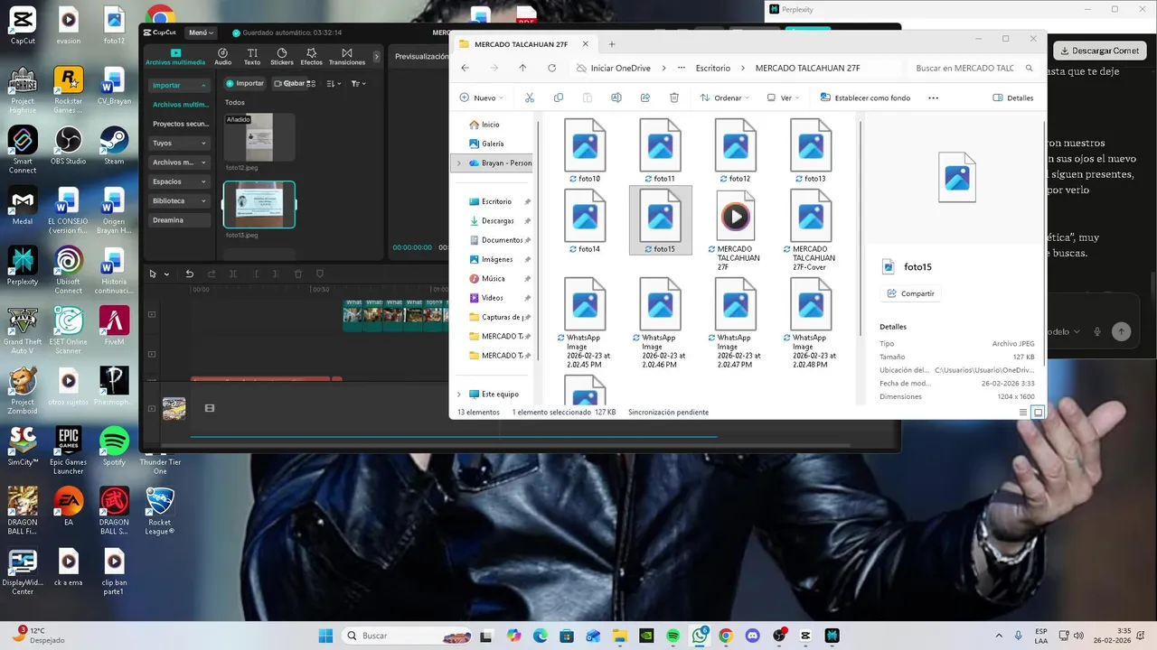This screenshot has width=1157, height=650.
Task: Open the three-dots more options in File Explorer
Action: click(933, 97)
